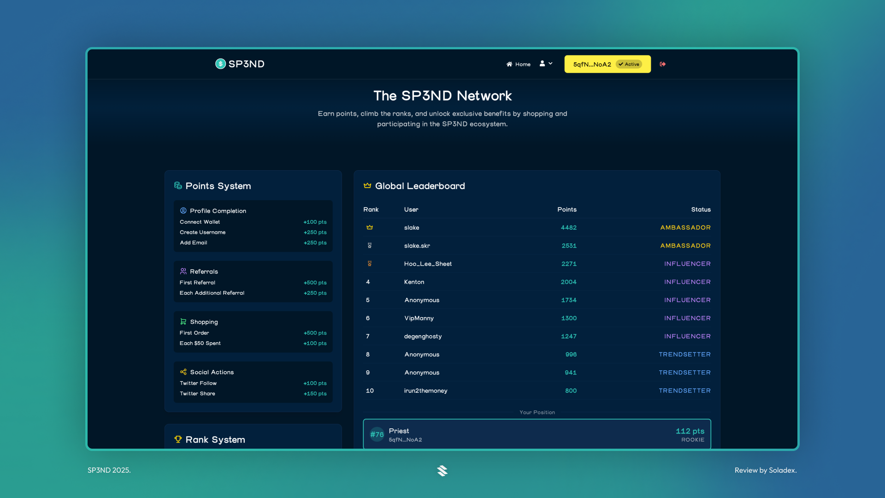
Task: Click the Social Actions share icon
Action: click(x=183, y=372)
